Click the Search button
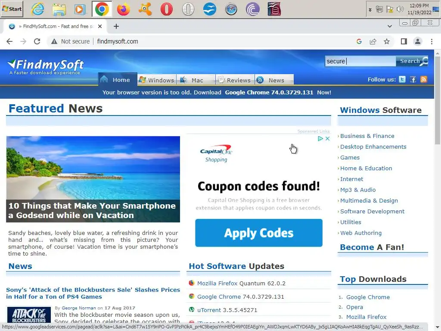The width and height of the screenshot is (441, 331). [412, 61]
